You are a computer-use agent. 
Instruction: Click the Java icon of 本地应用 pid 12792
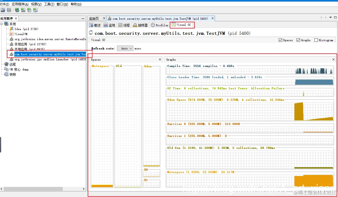pos(11,44)
